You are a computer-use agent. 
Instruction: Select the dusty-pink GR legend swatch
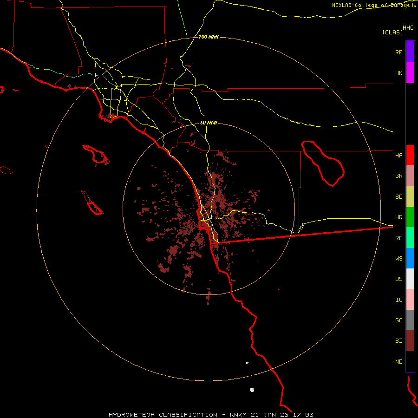[x=410, y=176]
